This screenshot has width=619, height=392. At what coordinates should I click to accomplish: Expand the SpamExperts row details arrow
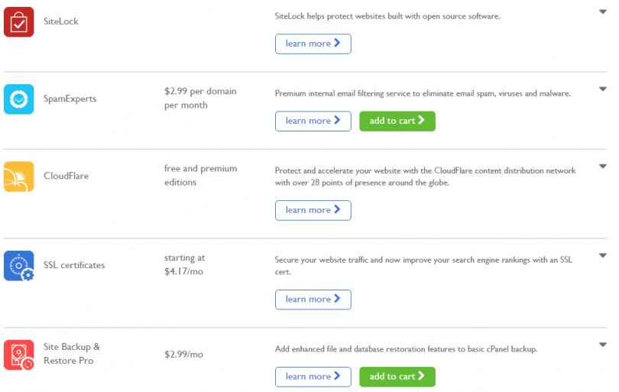pos(602,89)
